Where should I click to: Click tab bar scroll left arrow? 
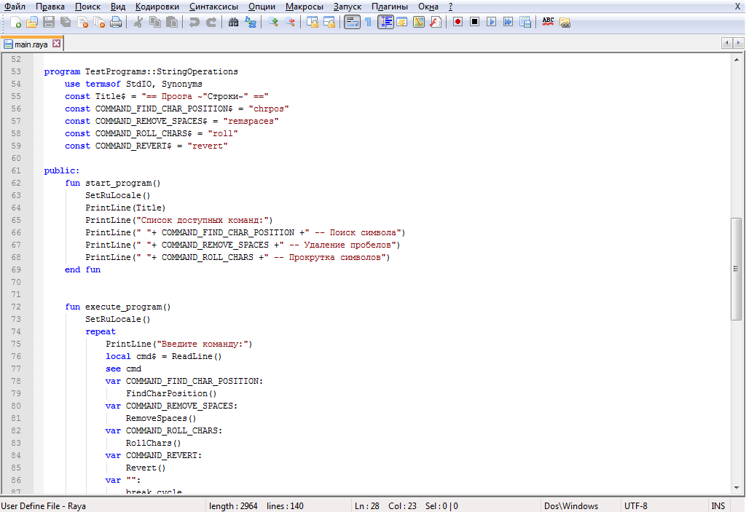point(726,43)
